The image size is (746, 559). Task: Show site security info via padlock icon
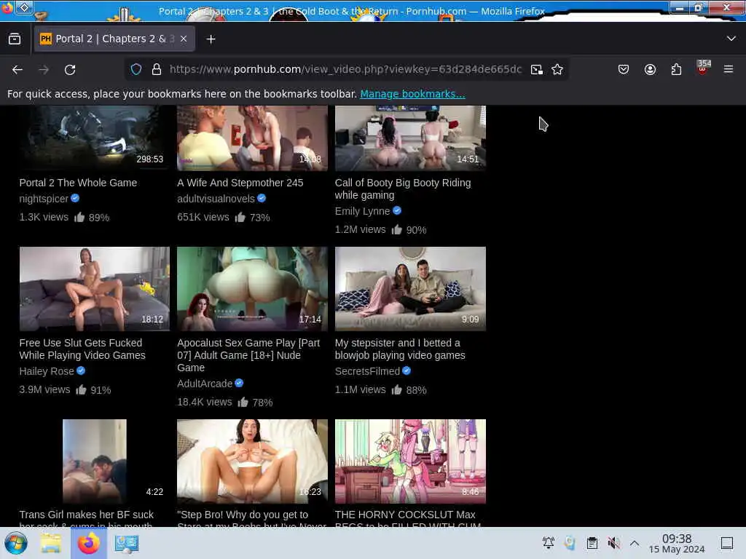[x=157, y=69]
